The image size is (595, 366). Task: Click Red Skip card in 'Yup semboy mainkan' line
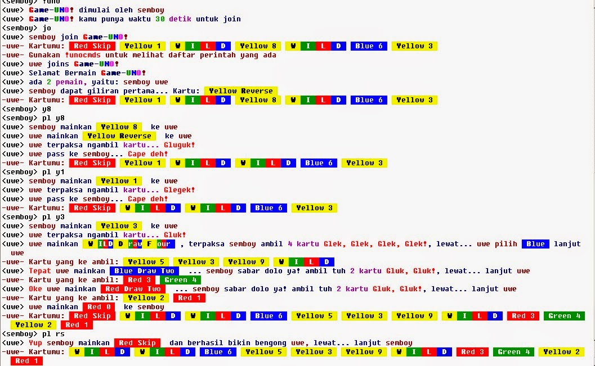point(137,343)
